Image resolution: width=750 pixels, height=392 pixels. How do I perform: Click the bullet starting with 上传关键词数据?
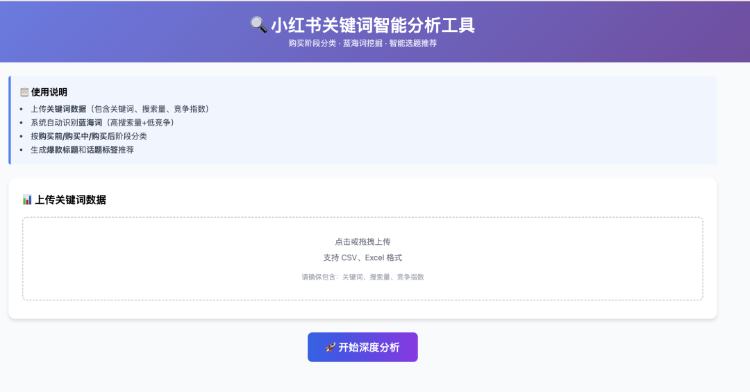point(119,109)
